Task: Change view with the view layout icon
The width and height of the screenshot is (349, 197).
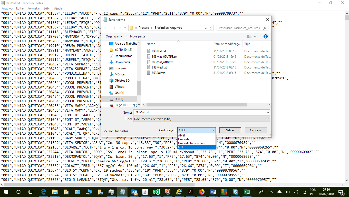Action: 249,36
